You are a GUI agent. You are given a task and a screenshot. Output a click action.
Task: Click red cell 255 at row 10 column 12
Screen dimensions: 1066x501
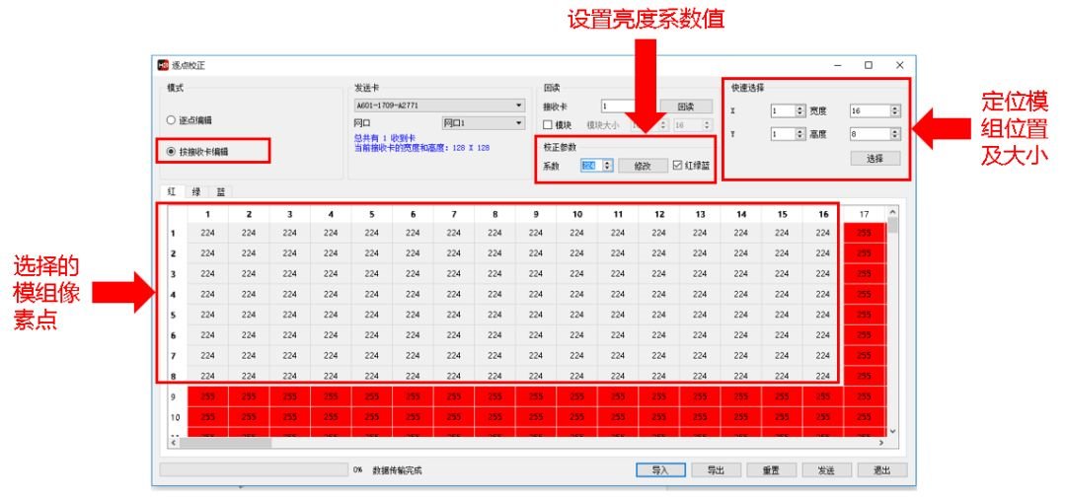(659, 417)
